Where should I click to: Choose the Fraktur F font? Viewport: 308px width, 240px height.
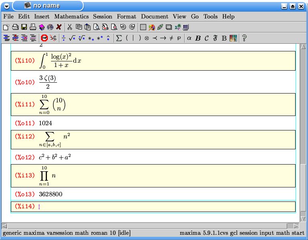coord(215,38)
